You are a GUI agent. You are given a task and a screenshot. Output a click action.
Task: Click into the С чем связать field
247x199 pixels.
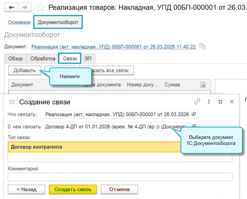click(117, 126)
